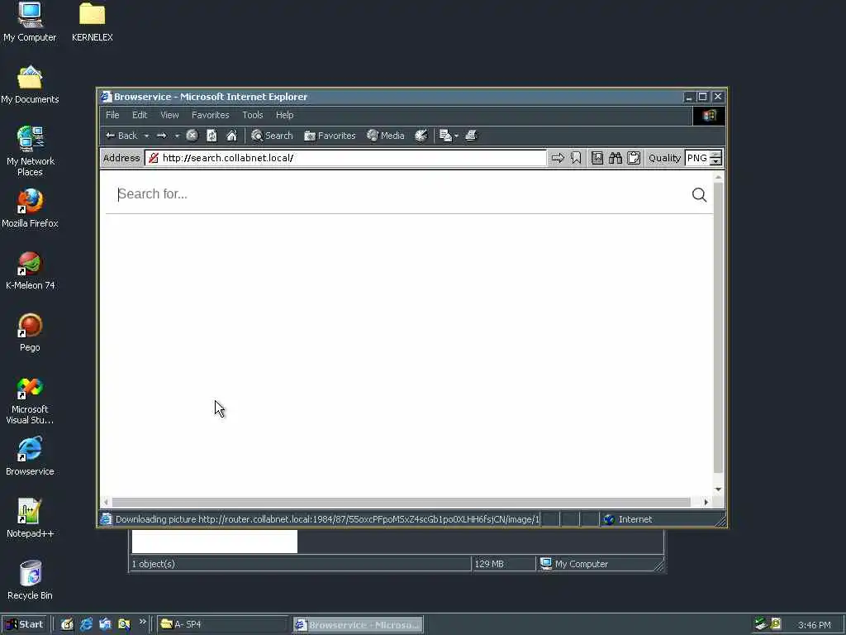Open the My Computer desktop icon
The height and width of the screenshot is (635, 846).
click(x=30, y=22)
